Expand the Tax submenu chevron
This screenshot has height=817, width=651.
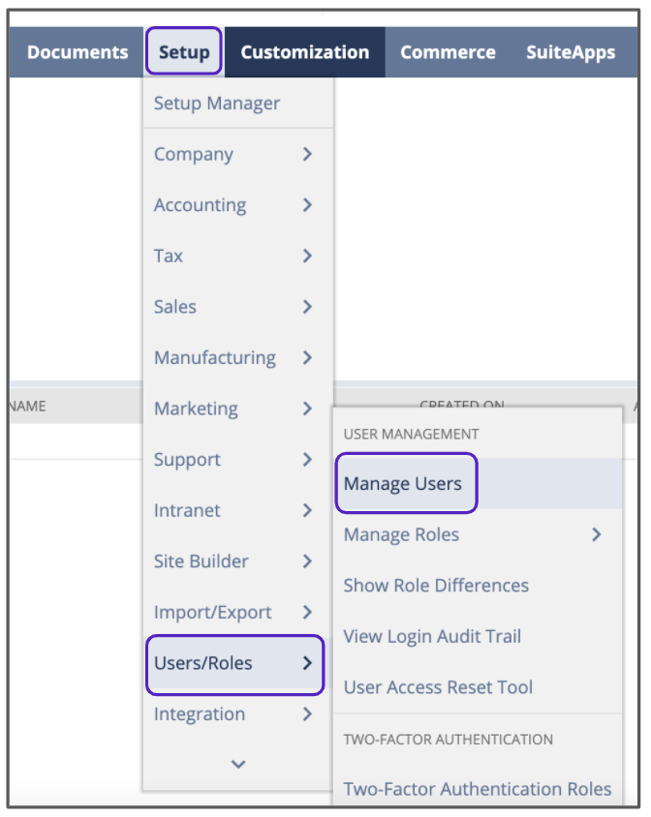(307, 256)
